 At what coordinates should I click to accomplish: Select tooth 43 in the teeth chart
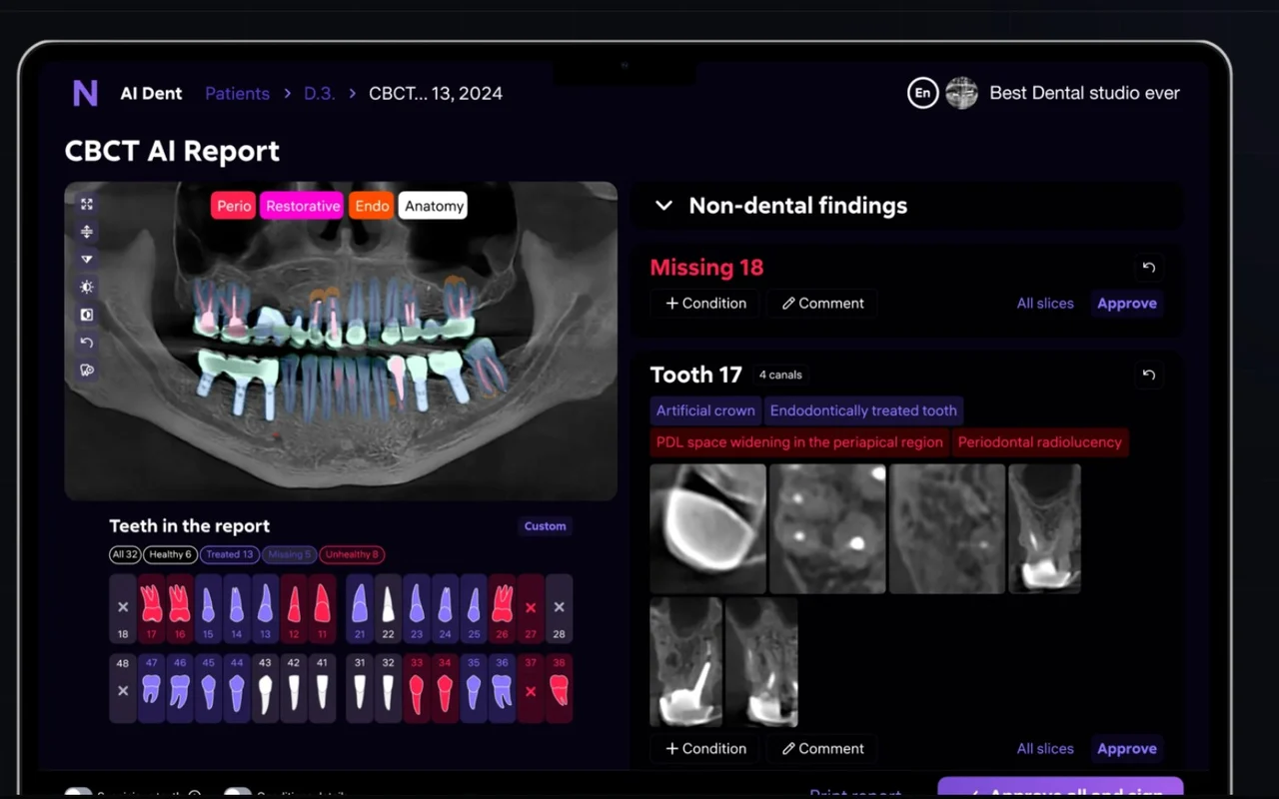click(x=265, y=688)
